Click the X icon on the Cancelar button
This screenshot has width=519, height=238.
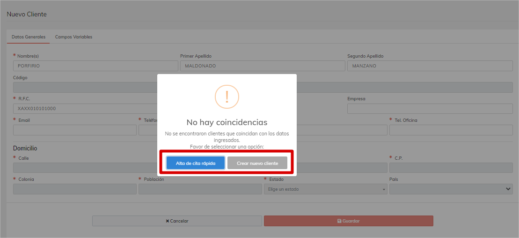168,221
